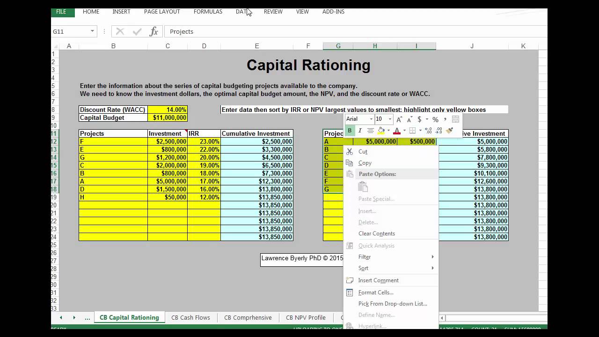Click the Insert Function fx icon
The image size is (599, 337).
153,31
